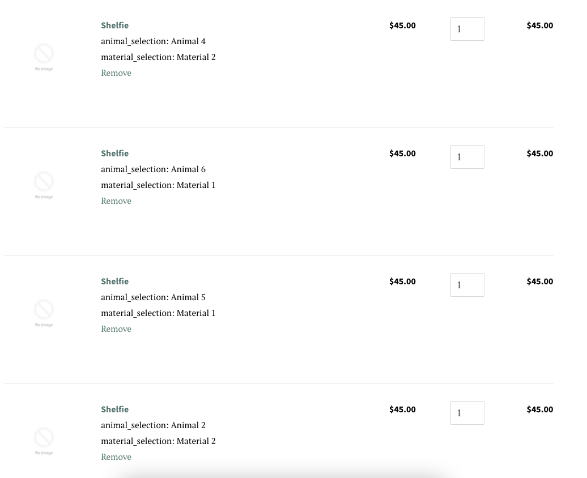The height and width of the screenshot is (478, 587).
Task: Focus the quantity field for Animal 5 item
Action: (x=467, y=285)
